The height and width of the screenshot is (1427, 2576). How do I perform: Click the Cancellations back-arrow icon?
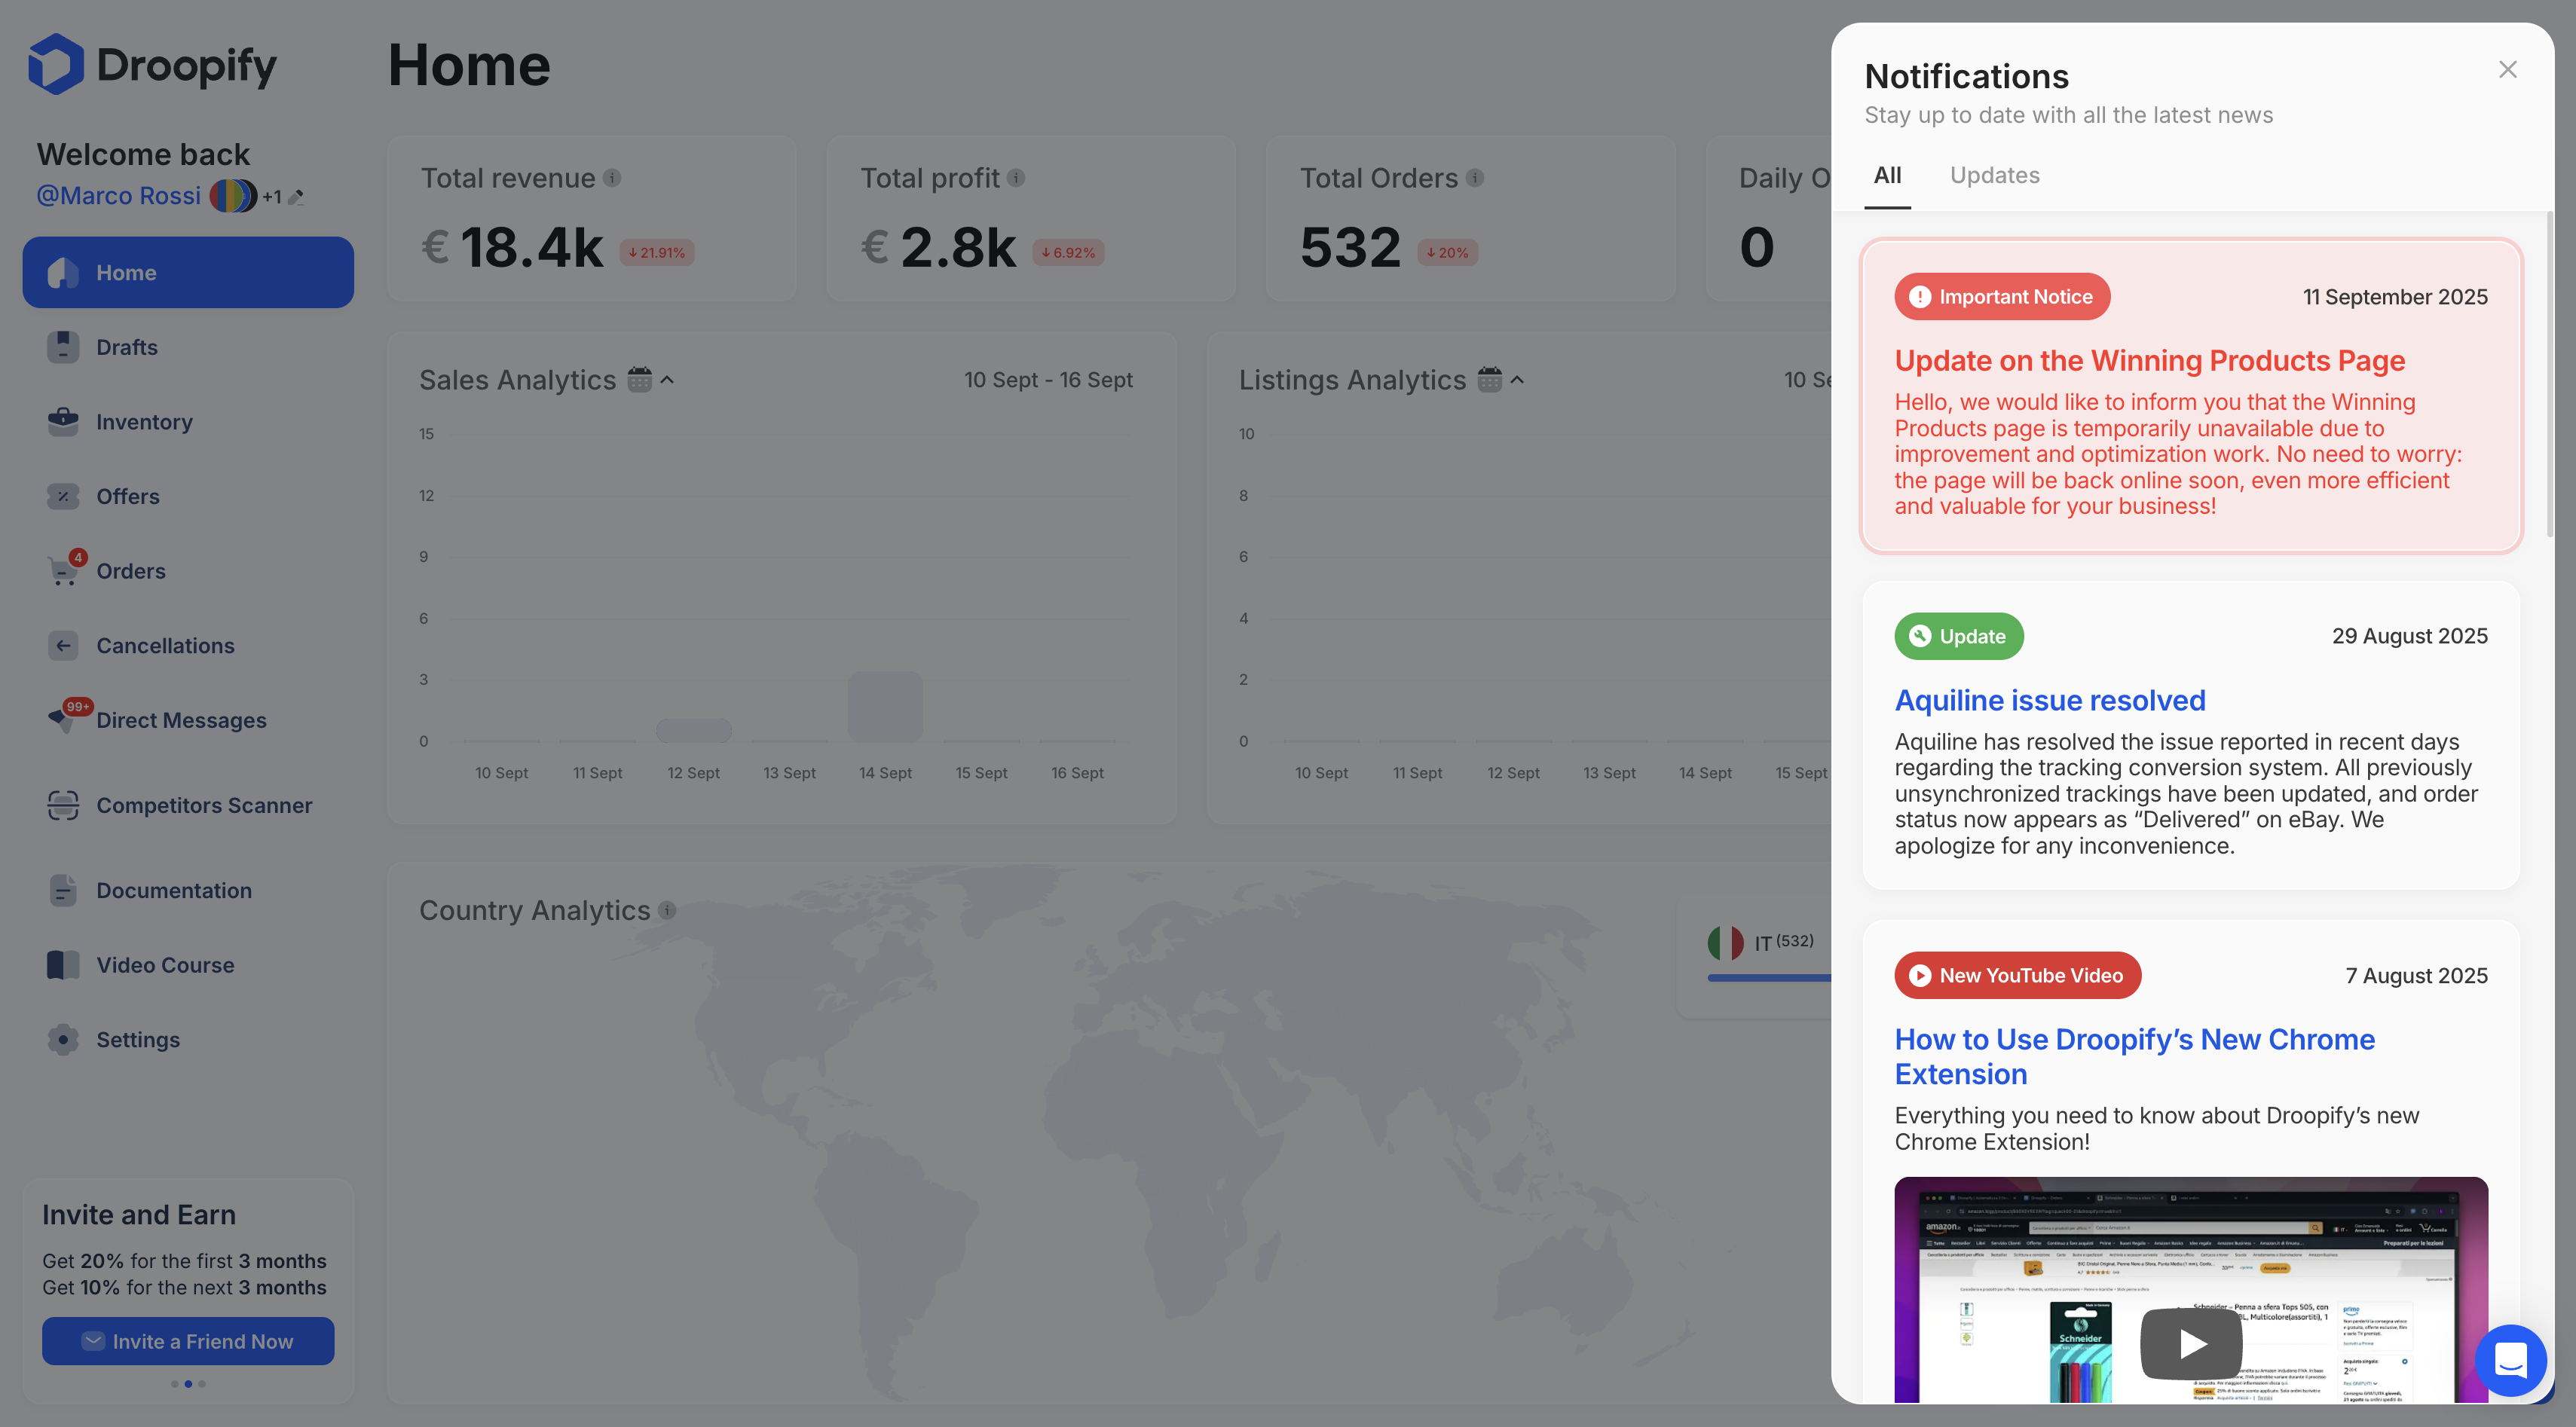pyautogui.click(x=63, y=646)
